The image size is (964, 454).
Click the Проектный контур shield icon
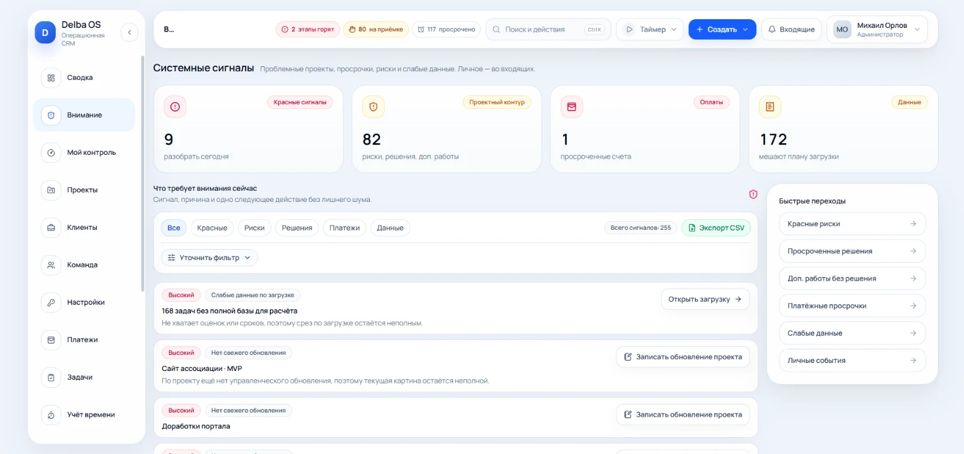373,107
